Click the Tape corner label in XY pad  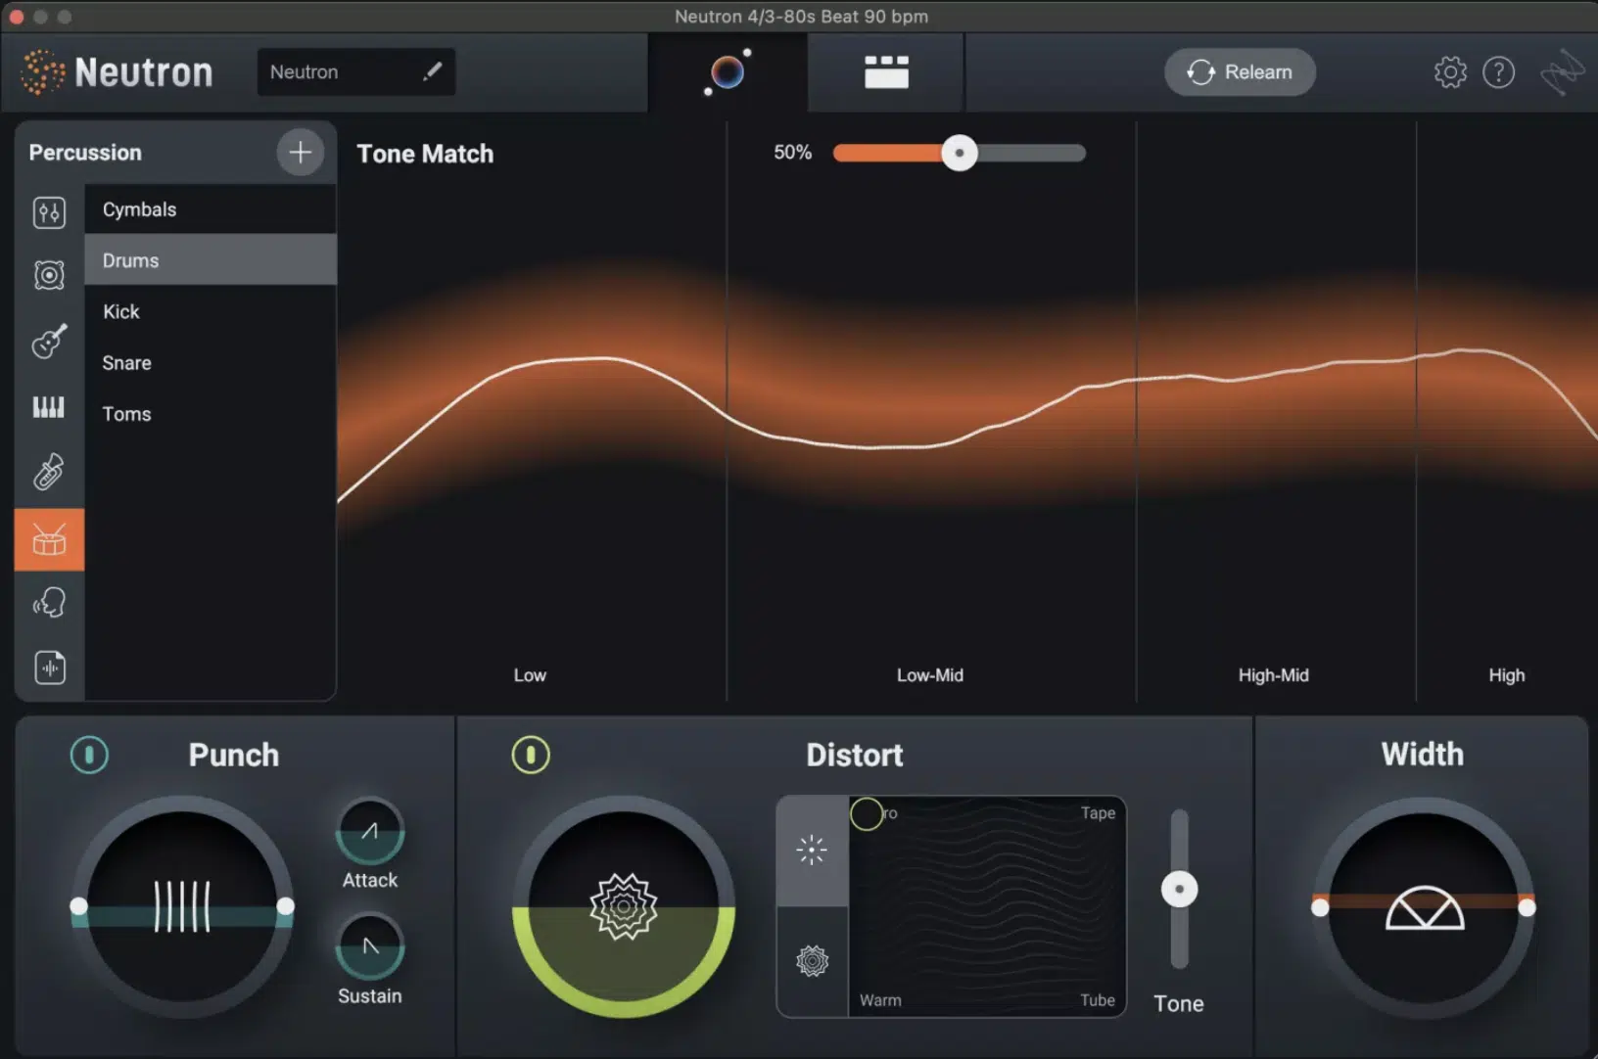[1098, 812]
